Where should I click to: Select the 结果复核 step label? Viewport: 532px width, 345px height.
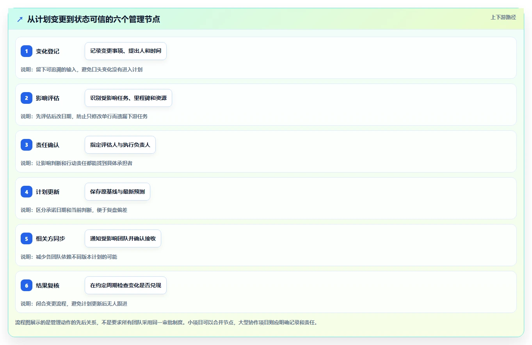coord(48,285)
